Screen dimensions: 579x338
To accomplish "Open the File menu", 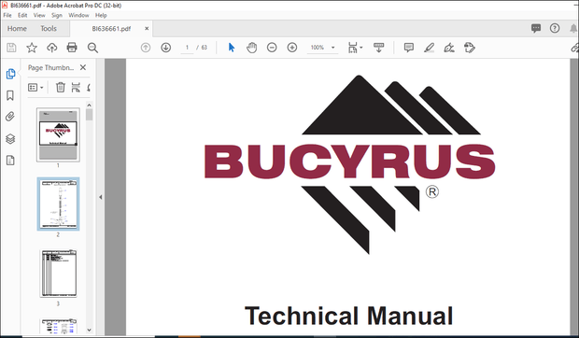I will (x=7, y=15).
